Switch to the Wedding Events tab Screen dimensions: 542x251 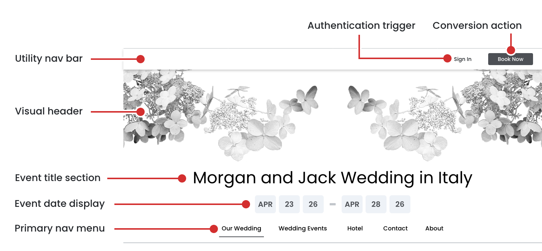(x=302, y=229)
